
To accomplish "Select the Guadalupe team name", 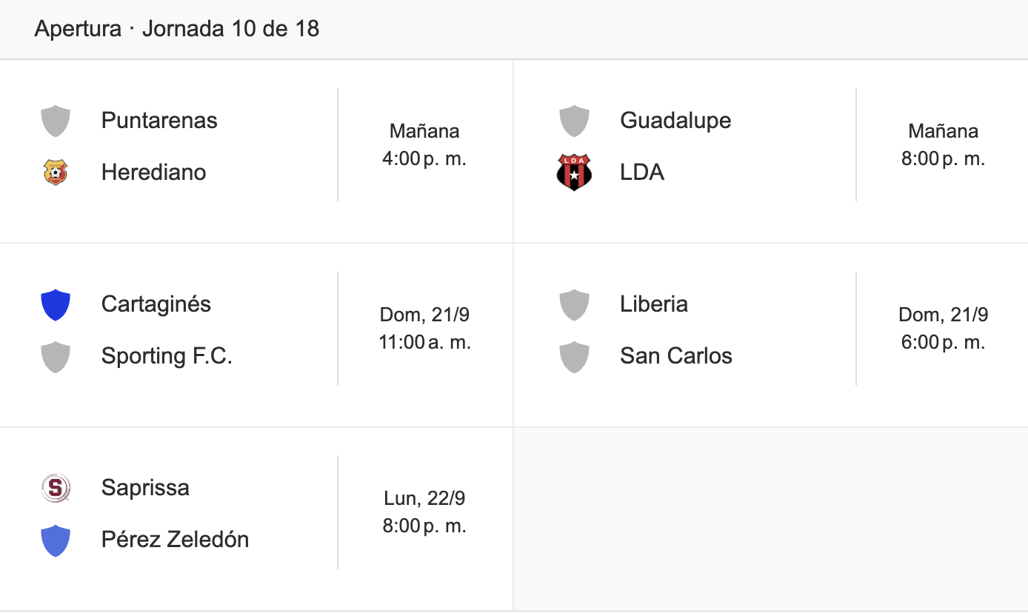I will [675, 121].
